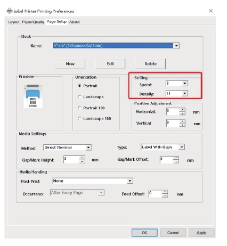
Task: Open the Speed dropdown list
Action: pyautogui.click(x=185, y=84)
